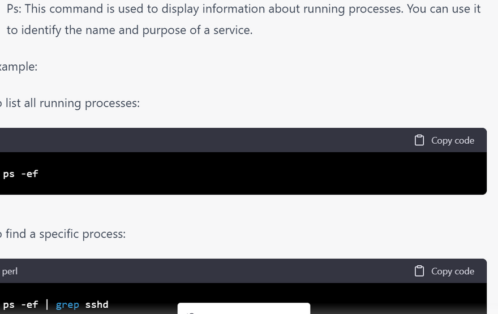Screen dimensions: 498x314
Task: Click the perl code block's header bar
Action: click(226, 271)
